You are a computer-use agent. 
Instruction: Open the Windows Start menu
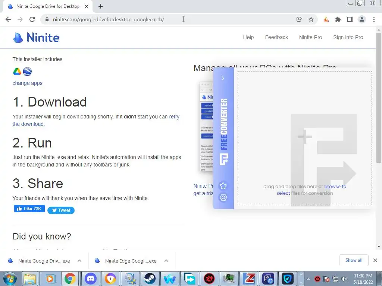point(10,279)
